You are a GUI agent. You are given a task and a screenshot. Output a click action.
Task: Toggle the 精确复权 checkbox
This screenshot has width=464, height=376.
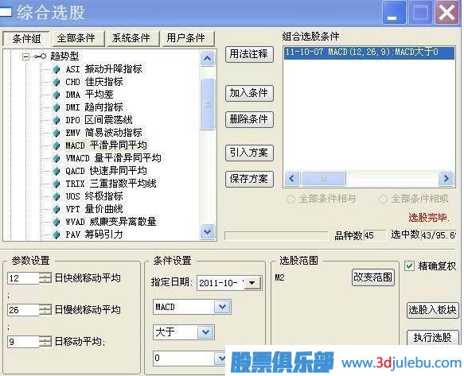tap(409, 266)
